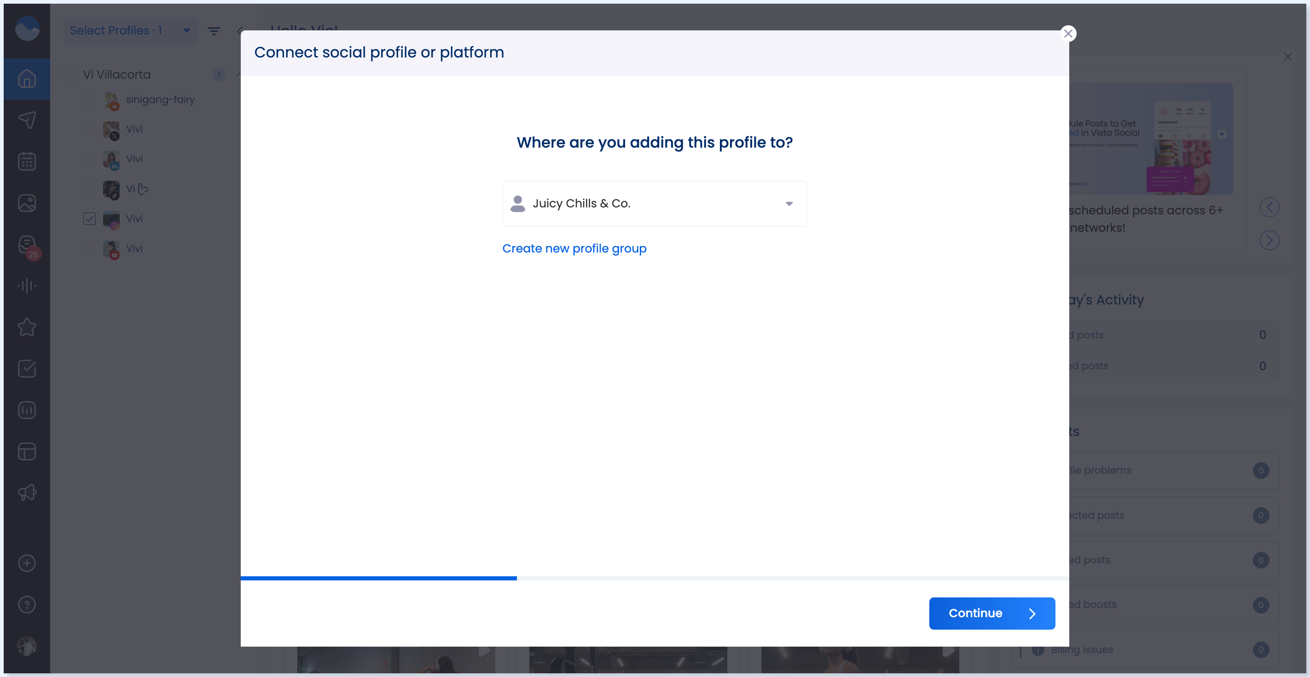Check the Vivi YouTube profile checkbox
The height and width of the screenshot is (677, 1310).
click(x=89, y=248)
